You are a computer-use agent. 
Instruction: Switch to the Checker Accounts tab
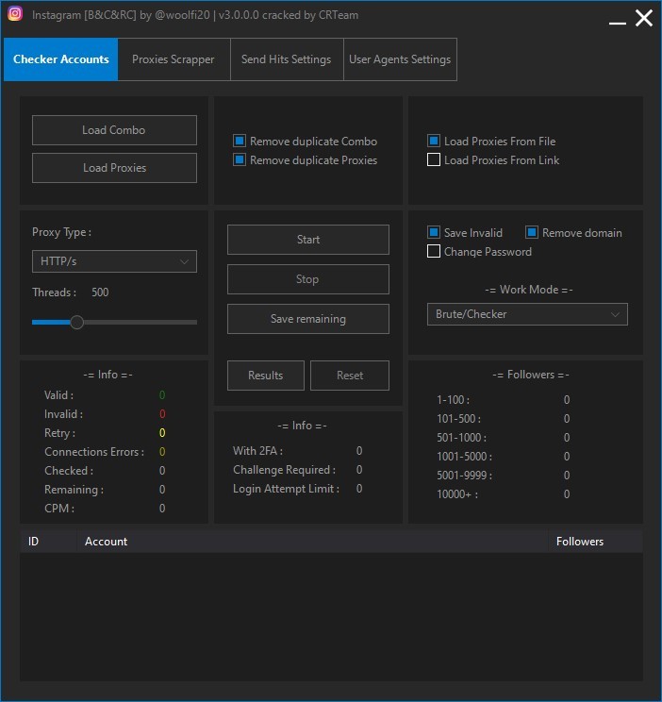[x=61, y=59]
